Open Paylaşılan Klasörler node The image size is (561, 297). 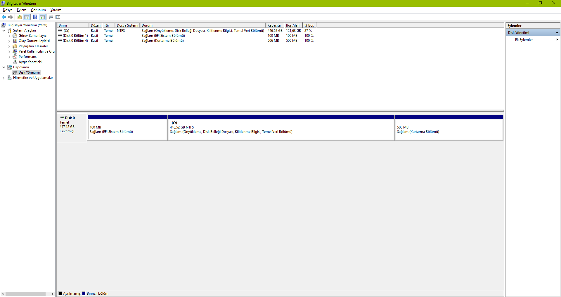pyautogui.click(x=33, y=46)
